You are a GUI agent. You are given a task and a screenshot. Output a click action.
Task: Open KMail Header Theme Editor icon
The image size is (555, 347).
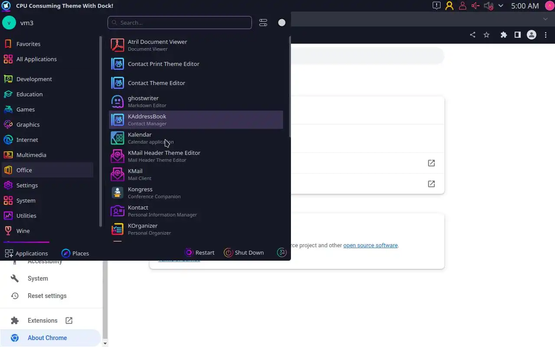coord(118,156)
